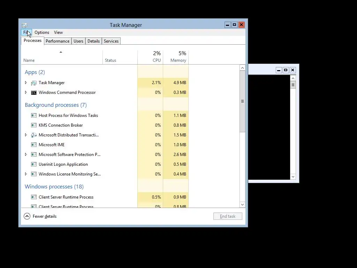Viewport: 357px width, 268px height.
Task: Click the Windows License Monitoring icon
Action: pyautogui.click(x=34, y=174)
